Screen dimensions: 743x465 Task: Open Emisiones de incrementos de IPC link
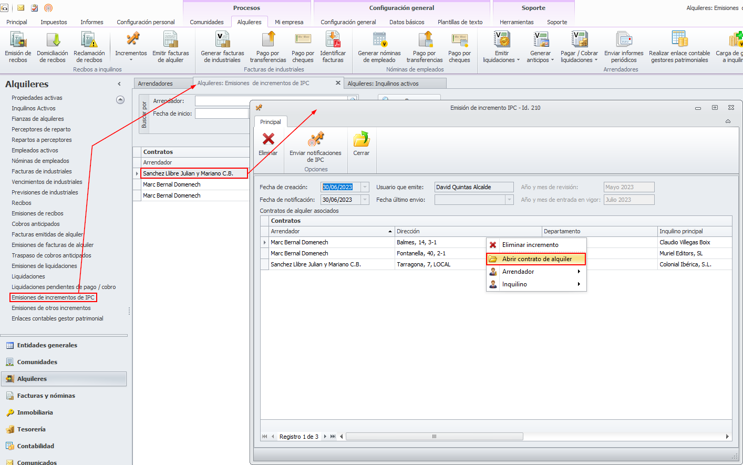coord(53,297)
